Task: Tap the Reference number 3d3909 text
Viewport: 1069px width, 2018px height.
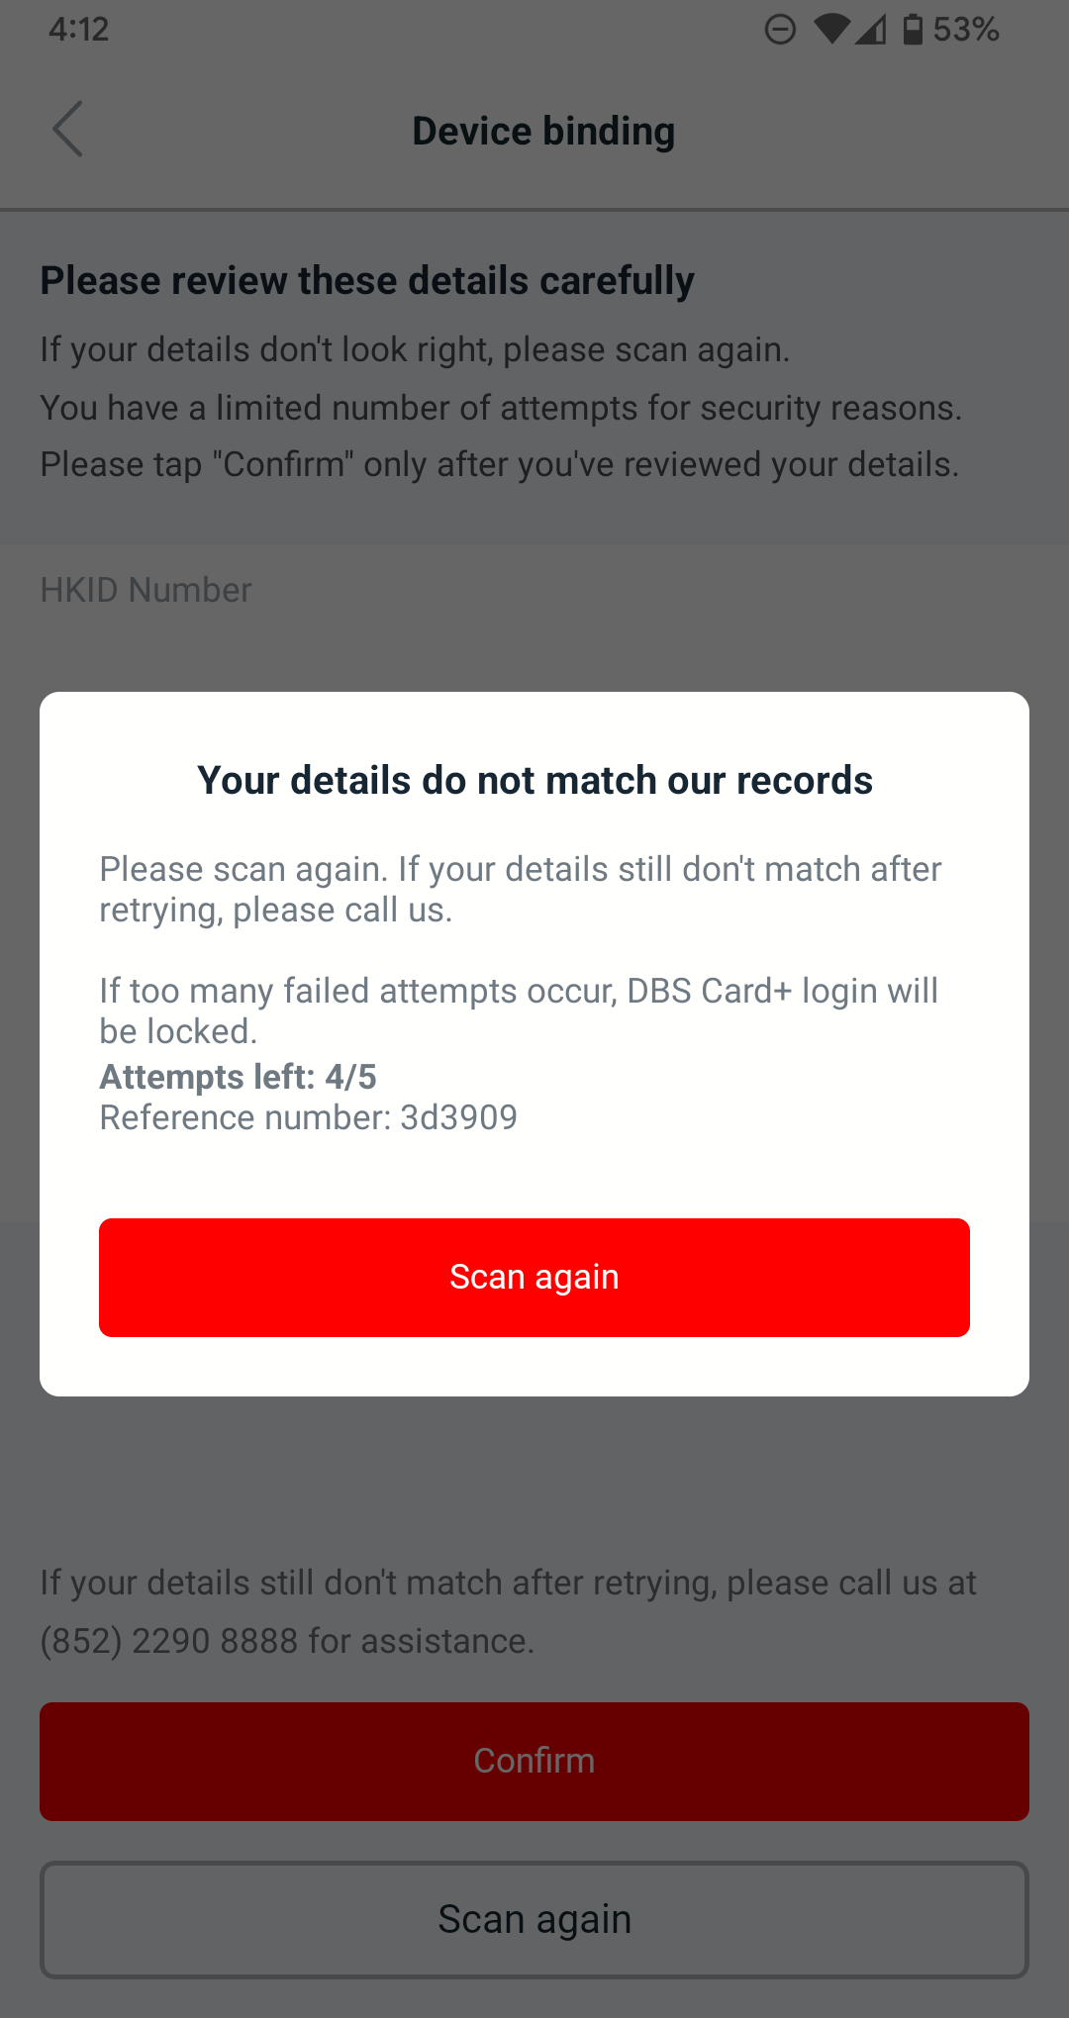Action: (x=308, y=1117)
